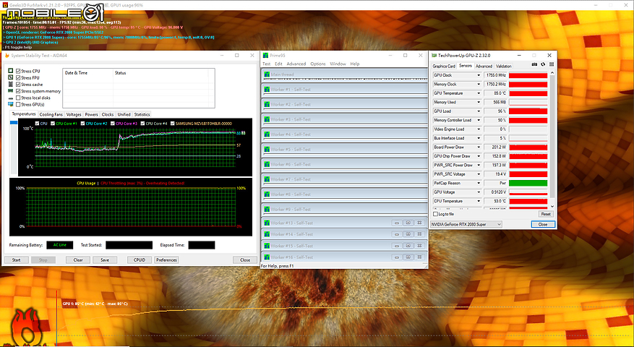The width and height of the screenshot is (634, 347).
Task: Click Worker #8 Self-Test window icon
Action: pos(267,194)
